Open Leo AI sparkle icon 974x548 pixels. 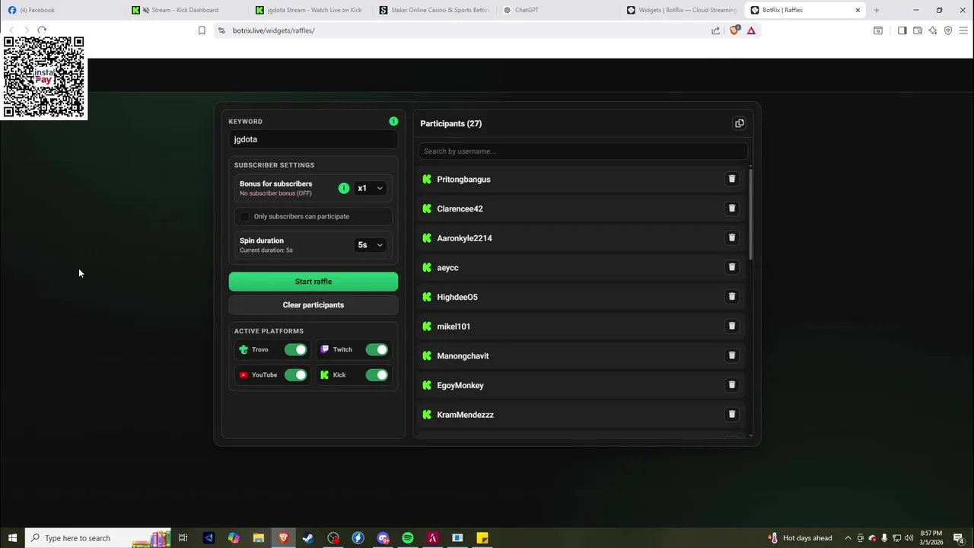coord(932,30)
